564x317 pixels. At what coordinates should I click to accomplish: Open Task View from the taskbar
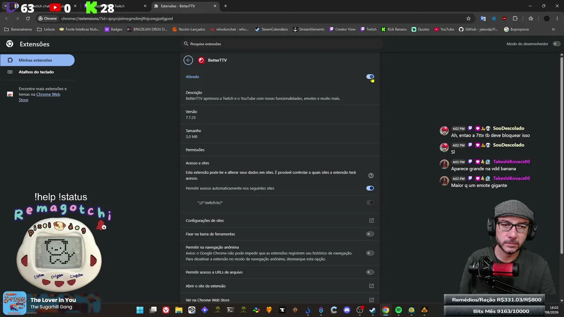[x=153, y=310]
